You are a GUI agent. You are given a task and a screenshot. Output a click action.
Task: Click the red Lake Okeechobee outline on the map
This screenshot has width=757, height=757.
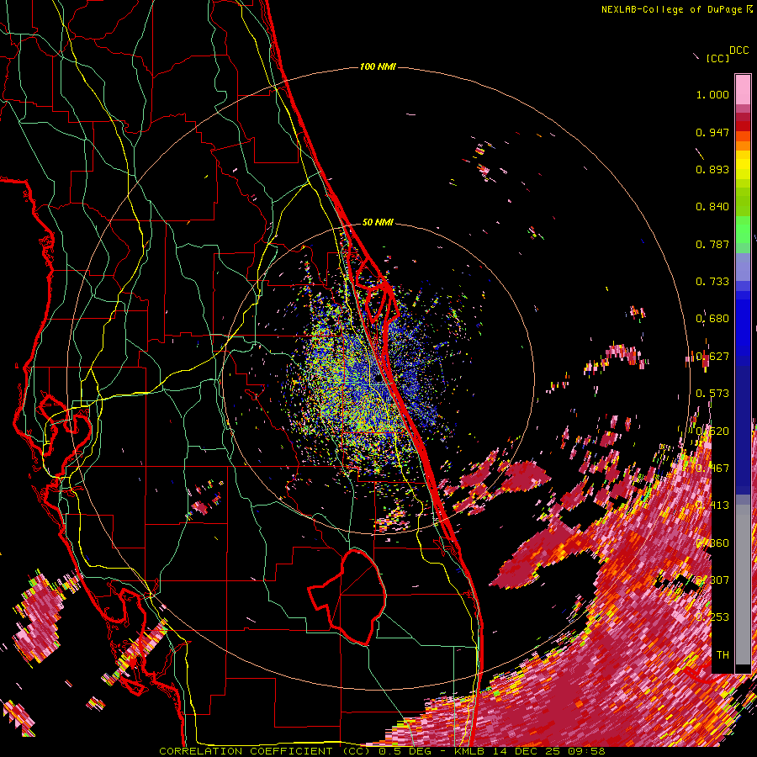pos(347,596)
